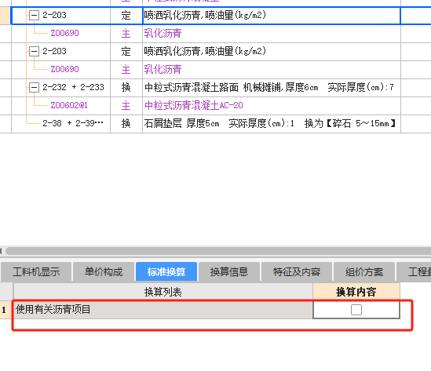Switch to the 单价构成 tab
Viewport: 431px width, 371px height.
[x=104, y=272]
